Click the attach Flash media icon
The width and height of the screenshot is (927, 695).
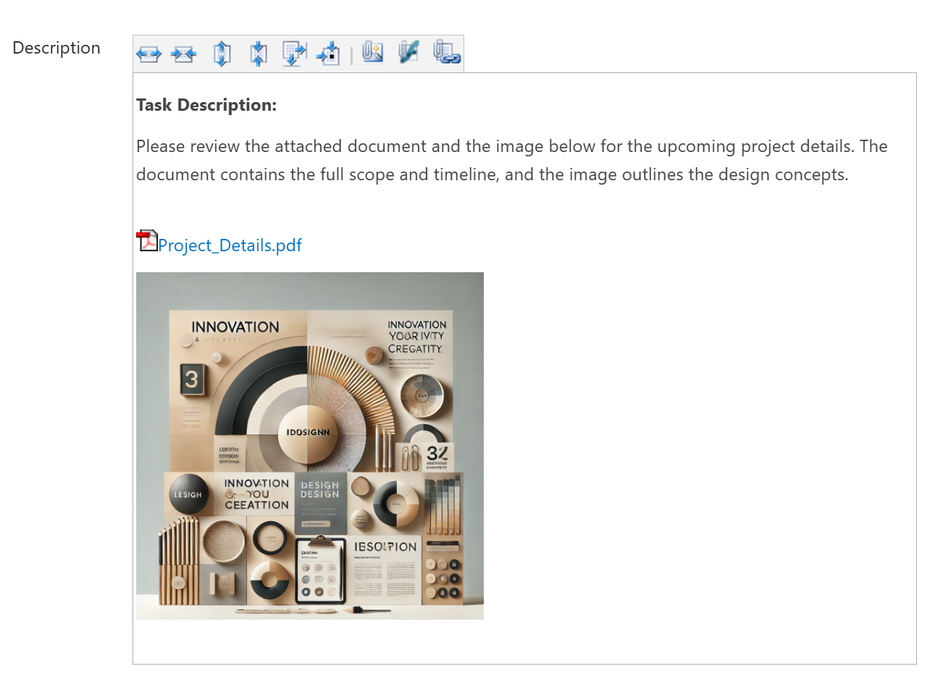pos(409,52)
